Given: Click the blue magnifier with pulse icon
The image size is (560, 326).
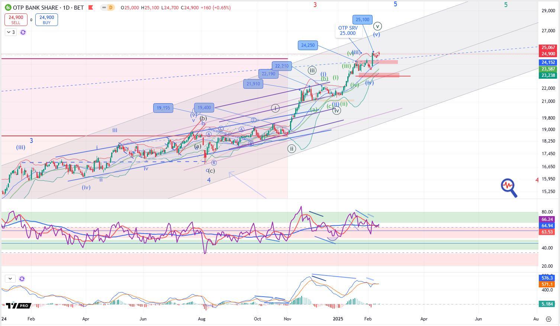Looking at the screenshot, I should pos(509,187).
